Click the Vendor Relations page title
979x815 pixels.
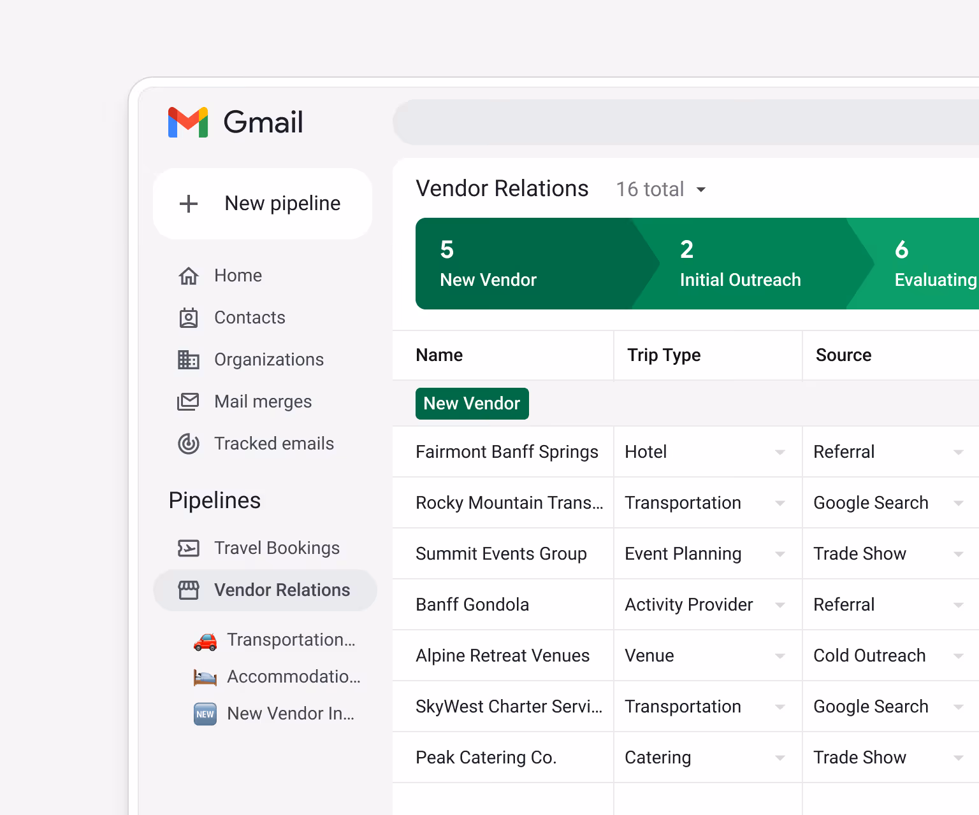(x=502, y=189)
